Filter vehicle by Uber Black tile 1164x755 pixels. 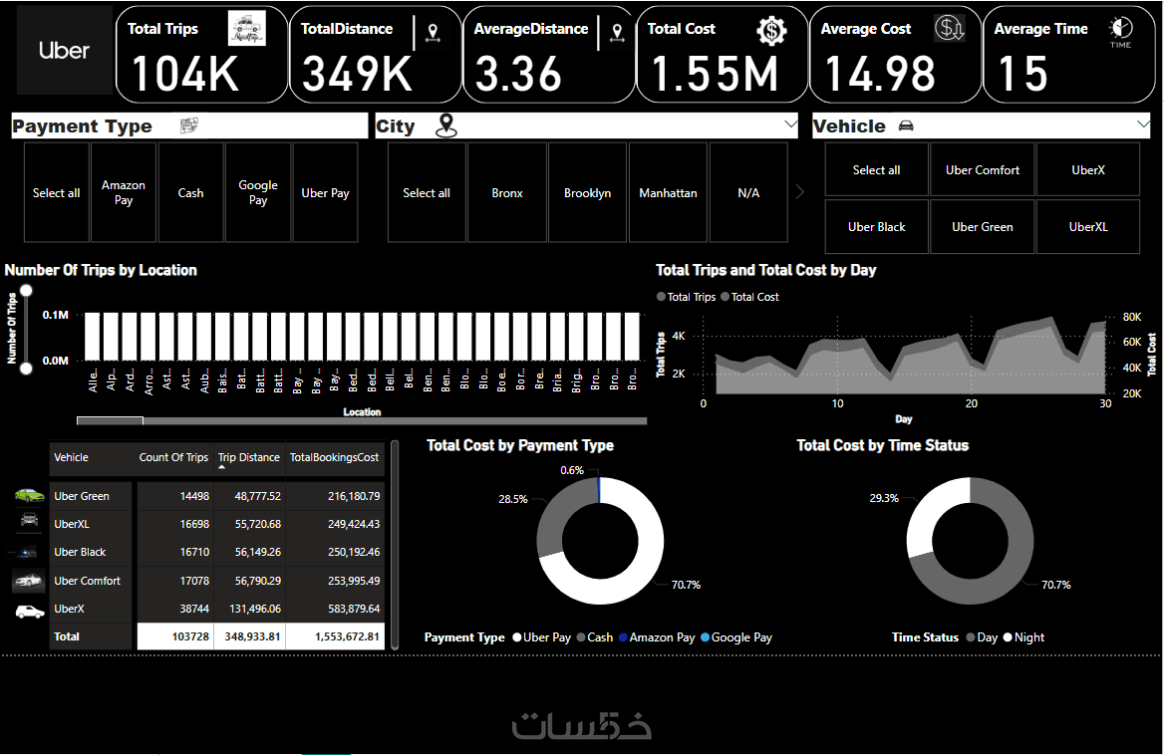[x=877, y=227]
